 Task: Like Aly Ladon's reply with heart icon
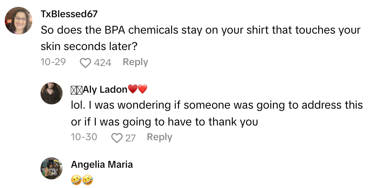tap(116, 138)
